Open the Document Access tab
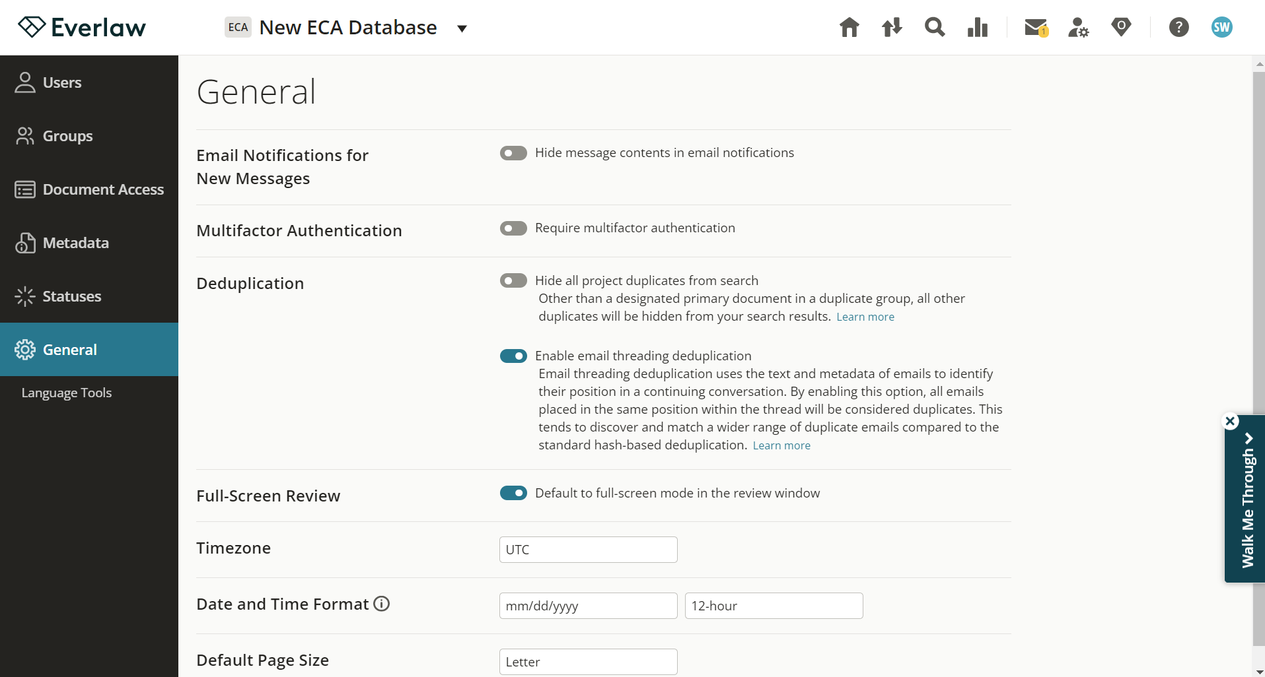 pos(89,189)
